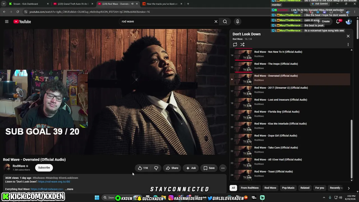Toggle loop playlist

pos(235,45)
